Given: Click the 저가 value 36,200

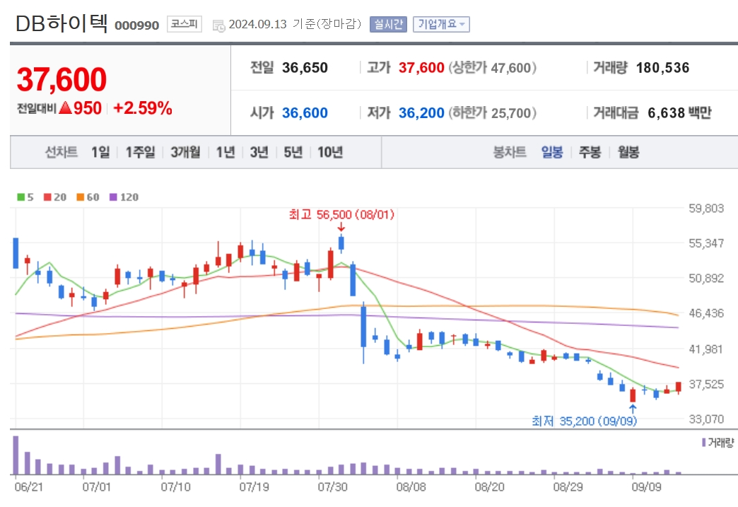Looking at the screenshot, I should pyautogui.click(x=421, y=113).
